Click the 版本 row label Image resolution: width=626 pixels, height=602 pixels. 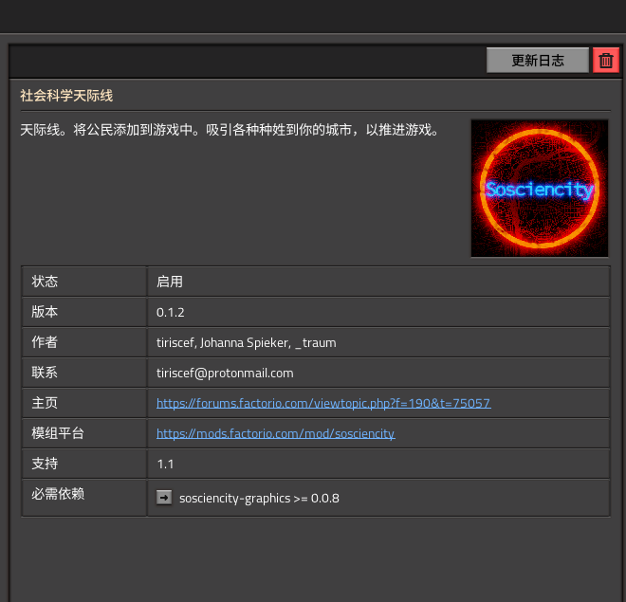click(x=45, y=312)
